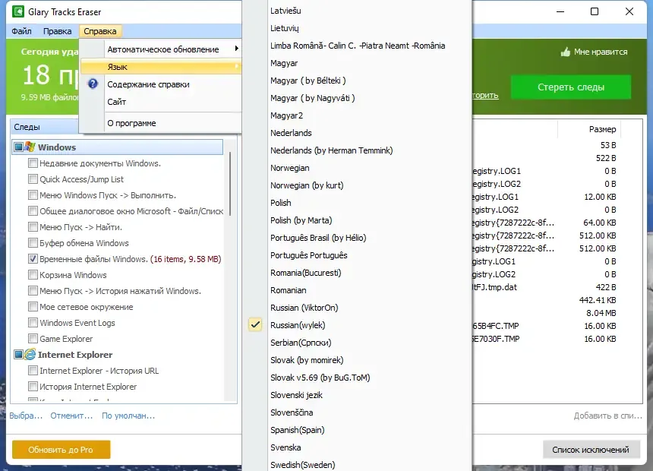
Task: Click the Internet Explorer category icon
Action: point(30,355)
